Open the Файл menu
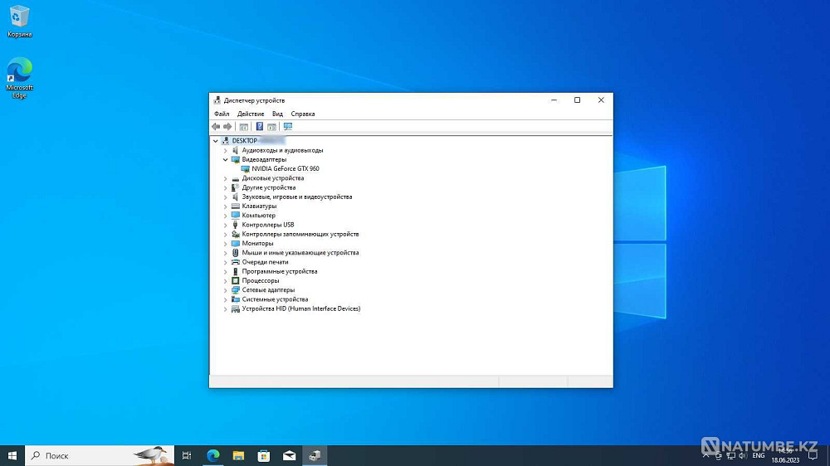 pos(222,114)
